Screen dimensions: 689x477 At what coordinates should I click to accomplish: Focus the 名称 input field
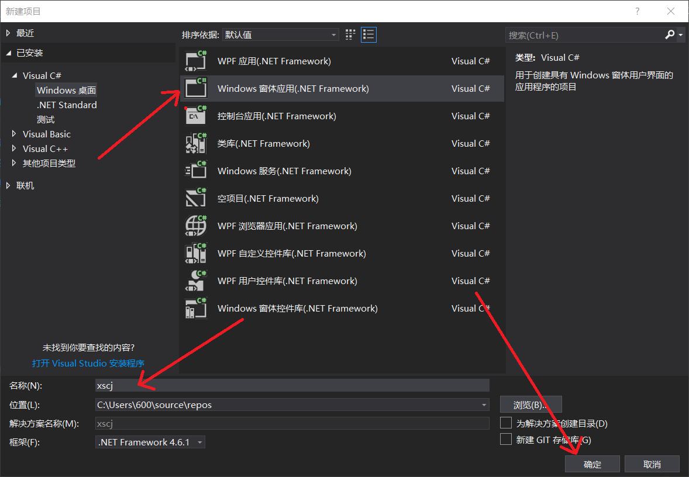tap(292, 385)
